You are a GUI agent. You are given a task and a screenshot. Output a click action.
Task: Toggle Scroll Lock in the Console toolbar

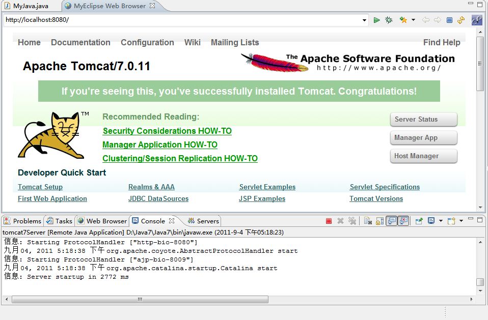[379, 221]
